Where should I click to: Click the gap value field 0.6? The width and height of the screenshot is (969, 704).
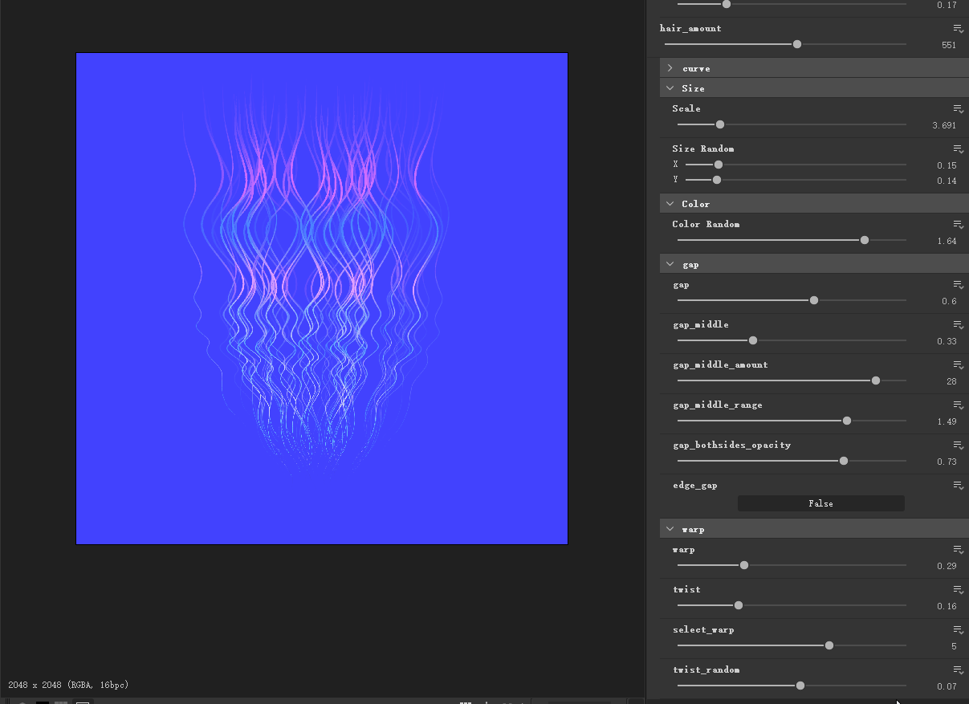949,302
